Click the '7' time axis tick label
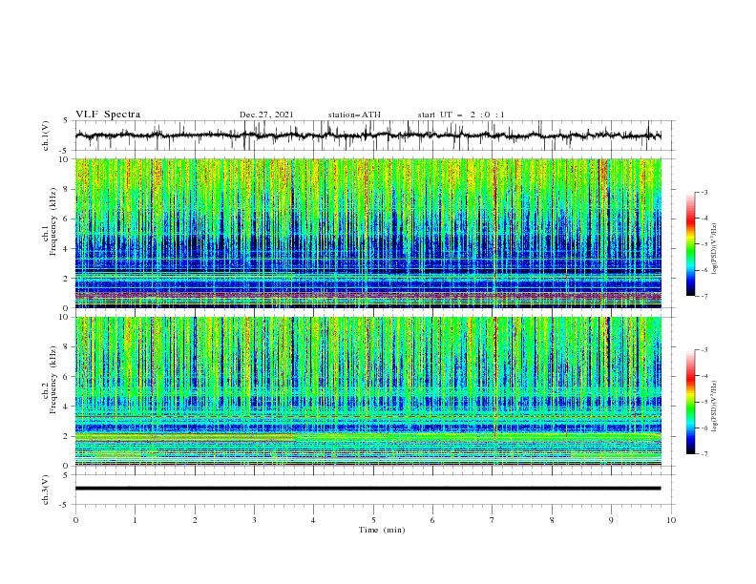The image size is (756, 584). tap(493, 520)
